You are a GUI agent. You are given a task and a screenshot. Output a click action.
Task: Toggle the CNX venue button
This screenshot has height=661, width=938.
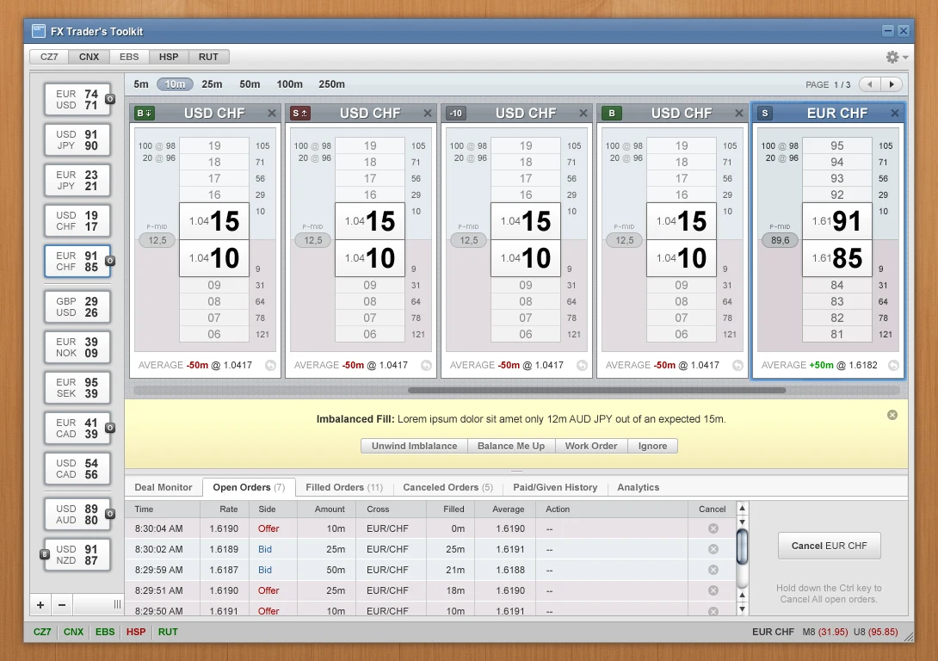click(89, 57)
